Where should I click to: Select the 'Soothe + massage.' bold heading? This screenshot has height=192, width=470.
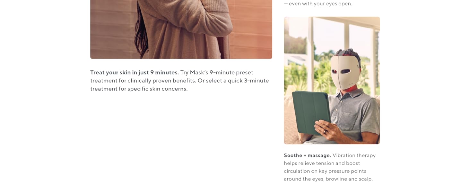pos(308,155)
